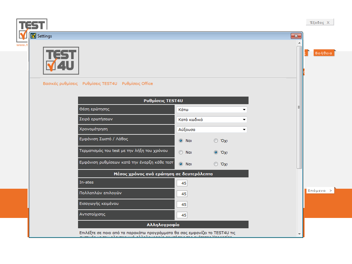Click the Έξοδος X button
352x264 pixels.
coord(320,22)
